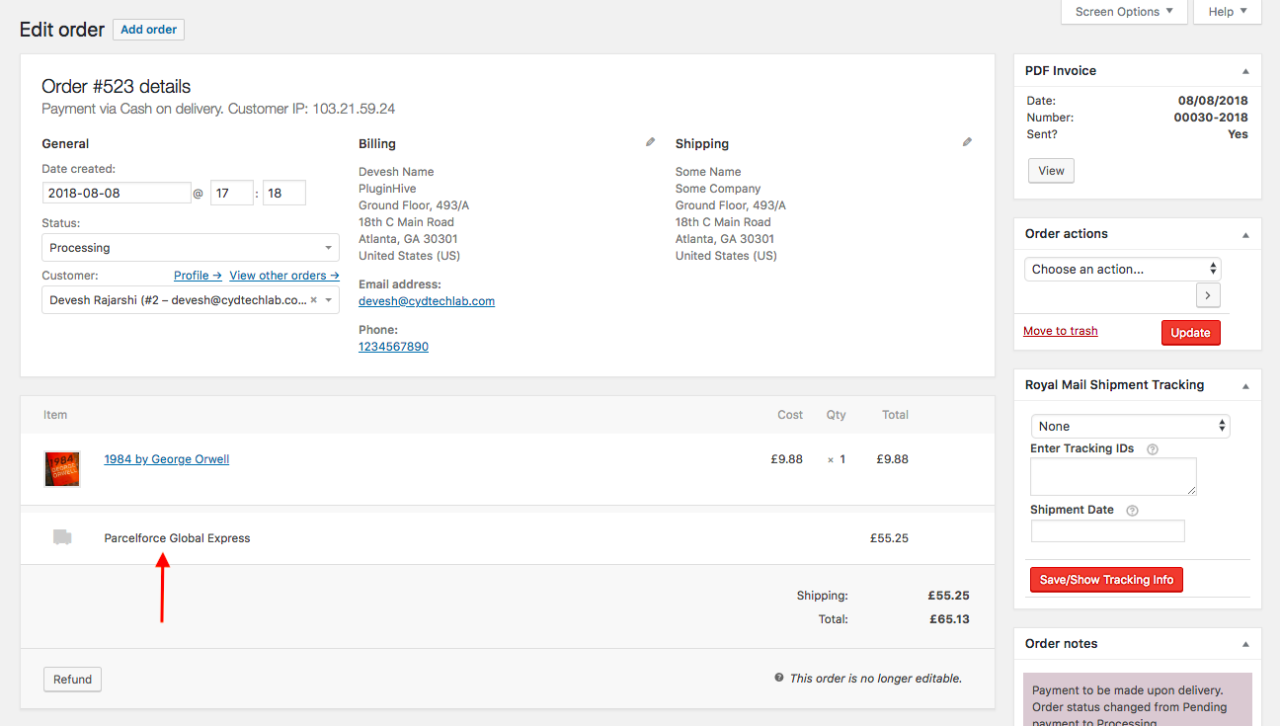Open the order Status dropdown
Viewport: 1280px width, 726px height.
(x=191, y=248)
